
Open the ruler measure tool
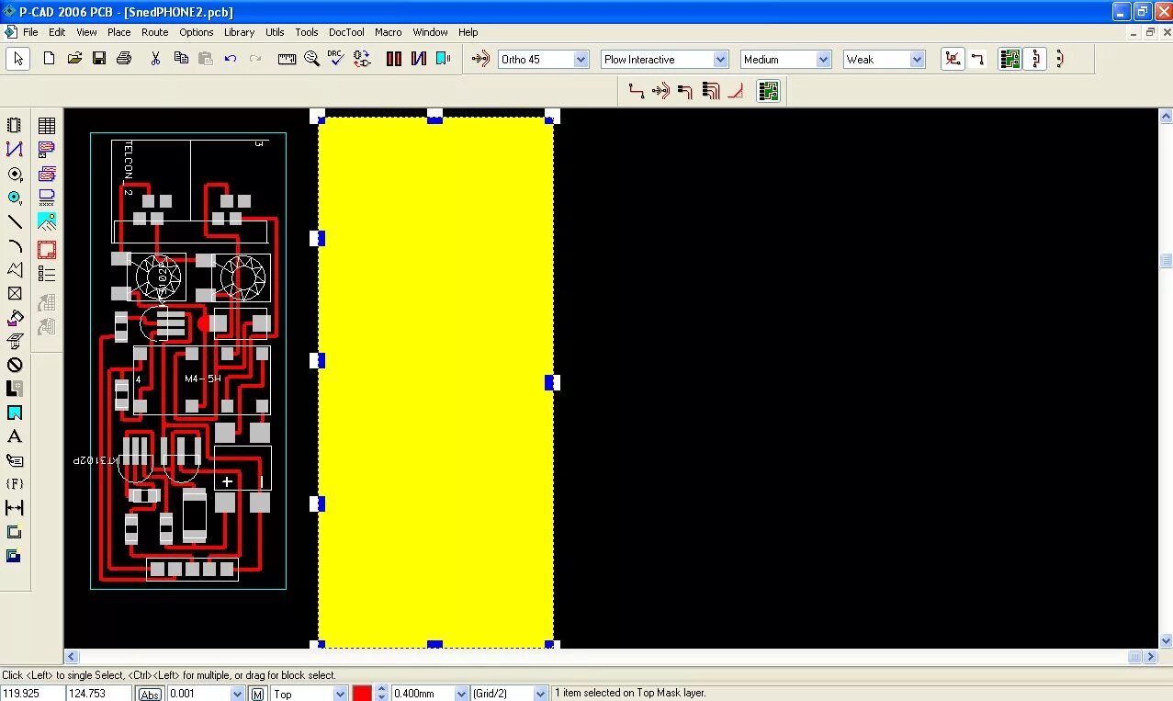288,59
